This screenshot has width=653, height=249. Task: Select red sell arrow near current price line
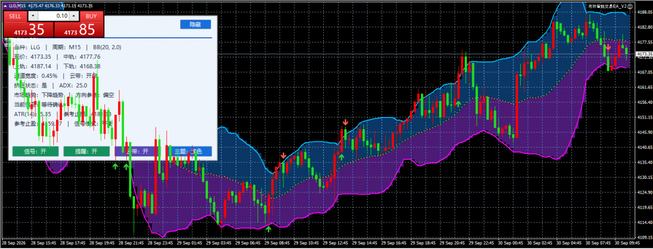(608, 47)
